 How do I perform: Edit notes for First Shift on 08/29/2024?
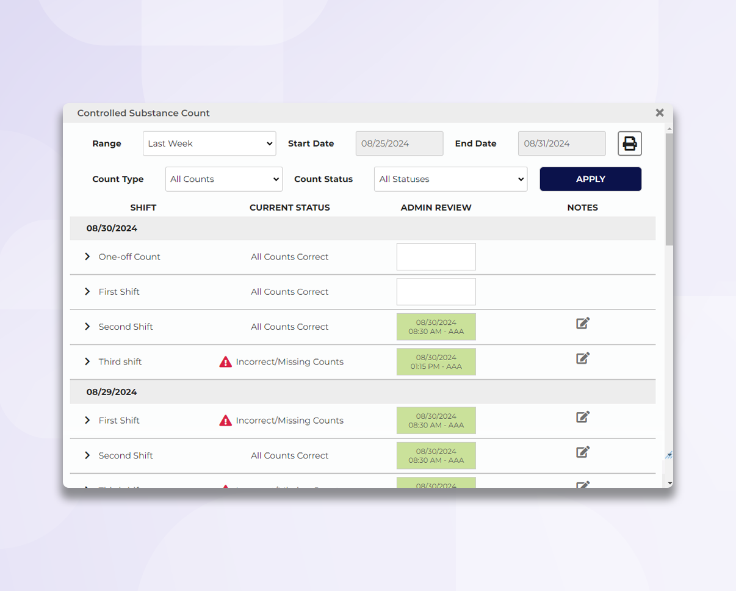[x=581, y=417]
